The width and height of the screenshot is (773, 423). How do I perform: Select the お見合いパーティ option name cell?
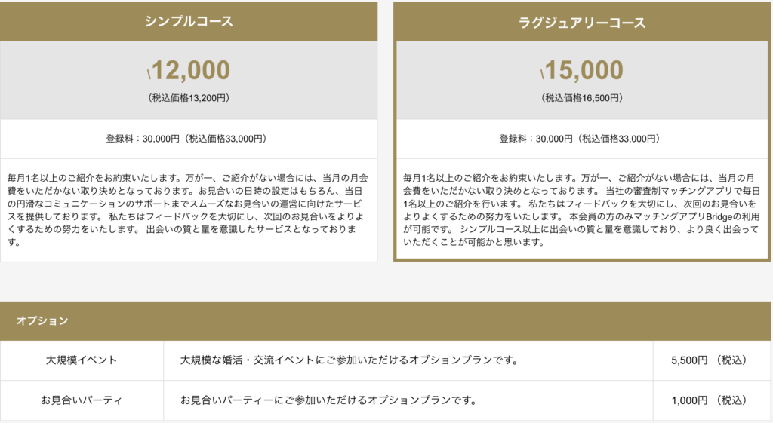coord(82,400)
